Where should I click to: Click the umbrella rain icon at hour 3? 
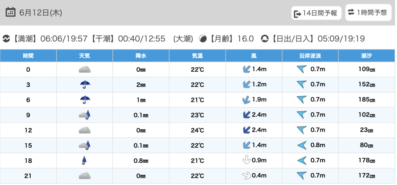pos(85,85)
